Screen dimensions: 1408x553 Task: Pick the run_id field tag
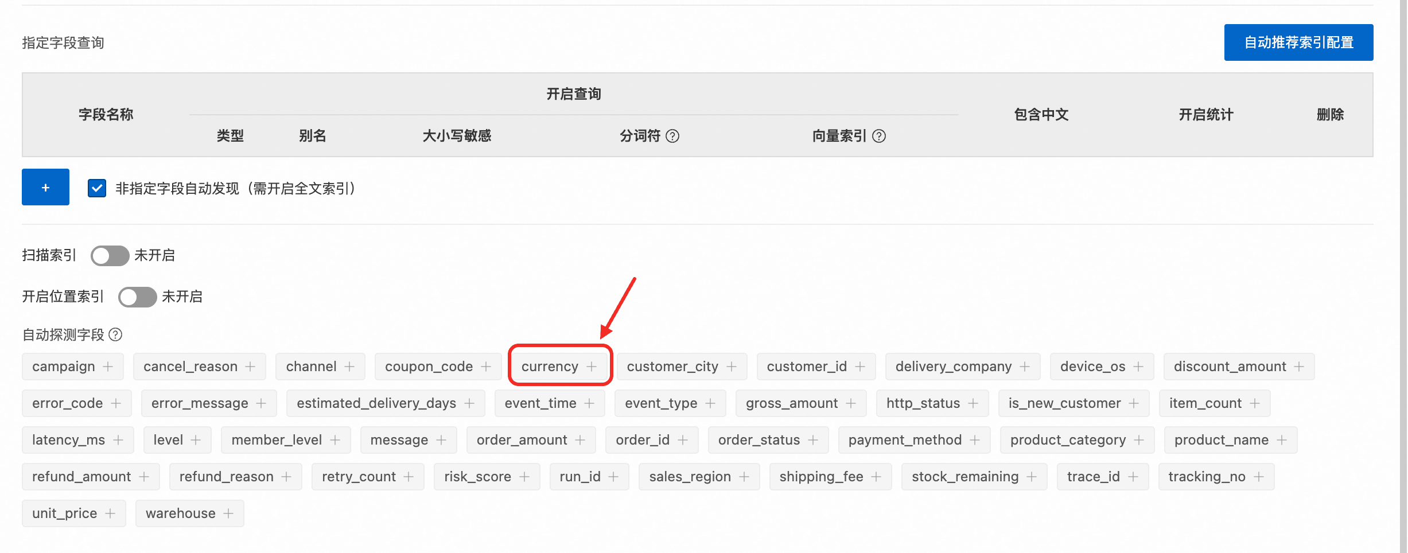coord(589,477)
